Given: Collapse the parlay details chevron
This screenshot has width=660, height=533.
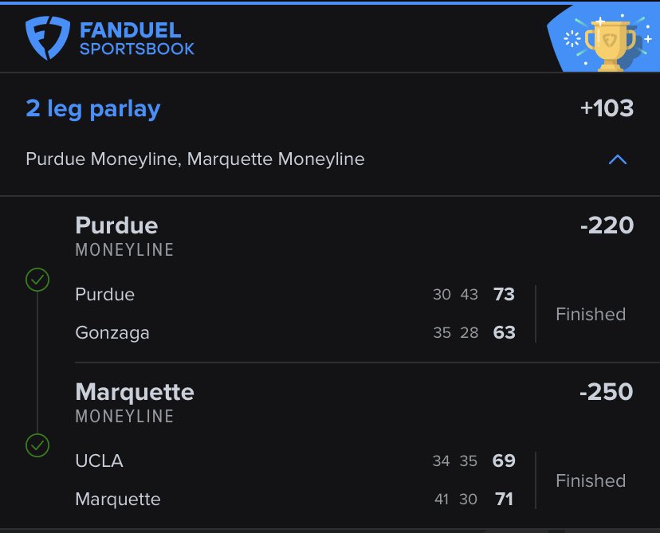Looking at the screenshot, I should [618, 159].
